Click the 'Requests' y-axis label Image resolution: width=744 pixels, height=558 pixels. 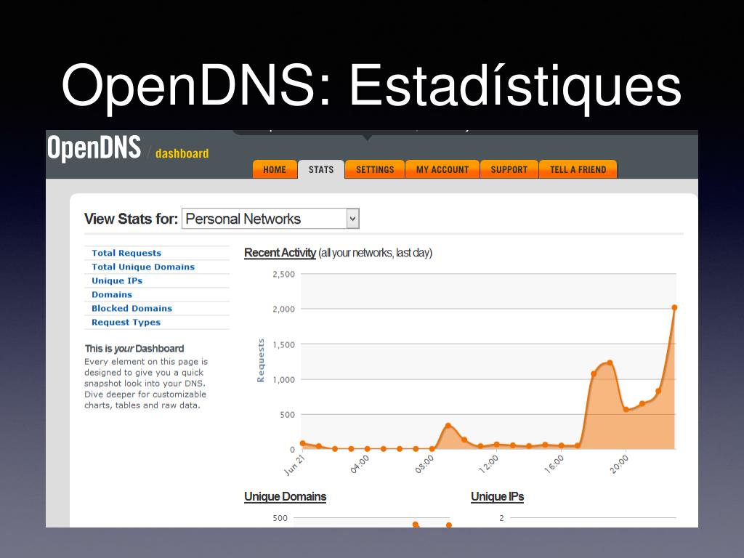pyautogui.click(x=261, y=360)
